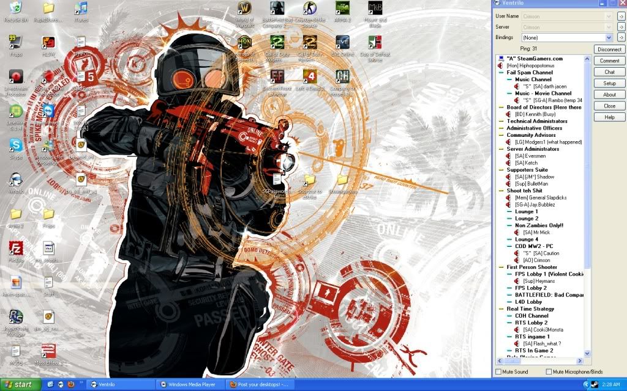Viewport: 627px width, 391px height.
Task: Click the About button
Action: 609,95
